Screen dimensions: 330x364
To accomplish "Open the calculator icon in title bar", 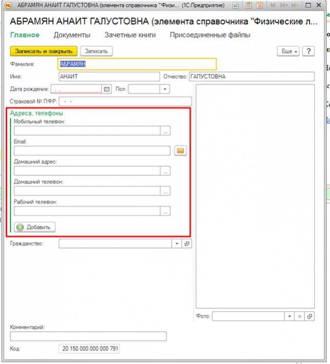I will coord(248,5).
